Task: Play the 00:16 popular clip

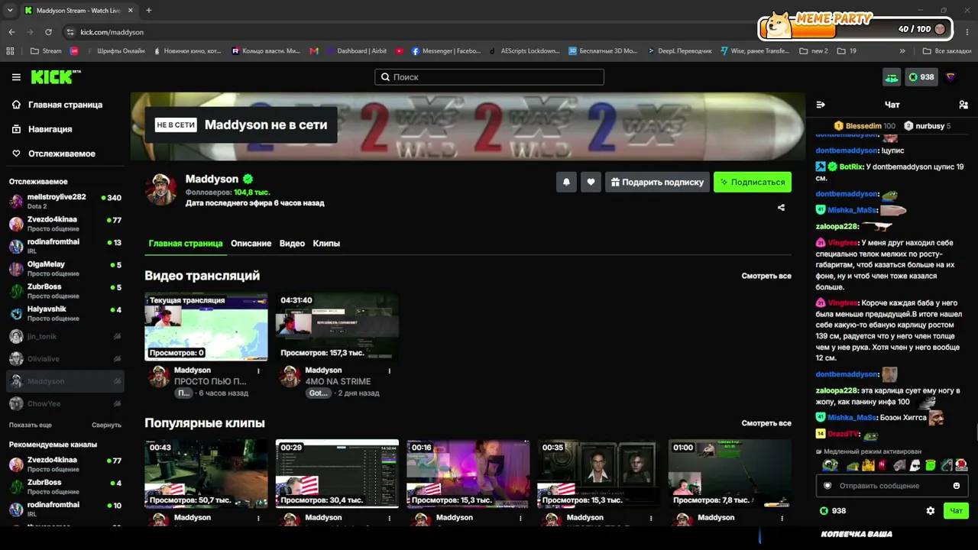Action: (468, 474)
